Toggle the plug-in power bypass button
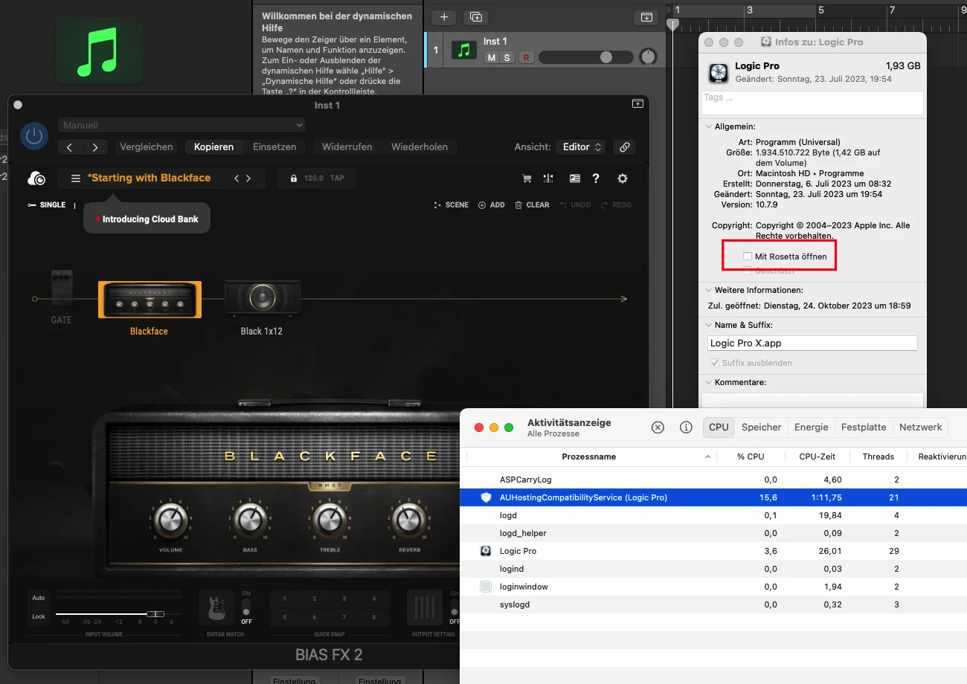967x684 pixels. (x=34, y=136)
